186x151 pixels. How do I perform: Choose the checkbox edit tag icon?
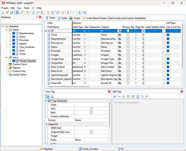point(128,97)
